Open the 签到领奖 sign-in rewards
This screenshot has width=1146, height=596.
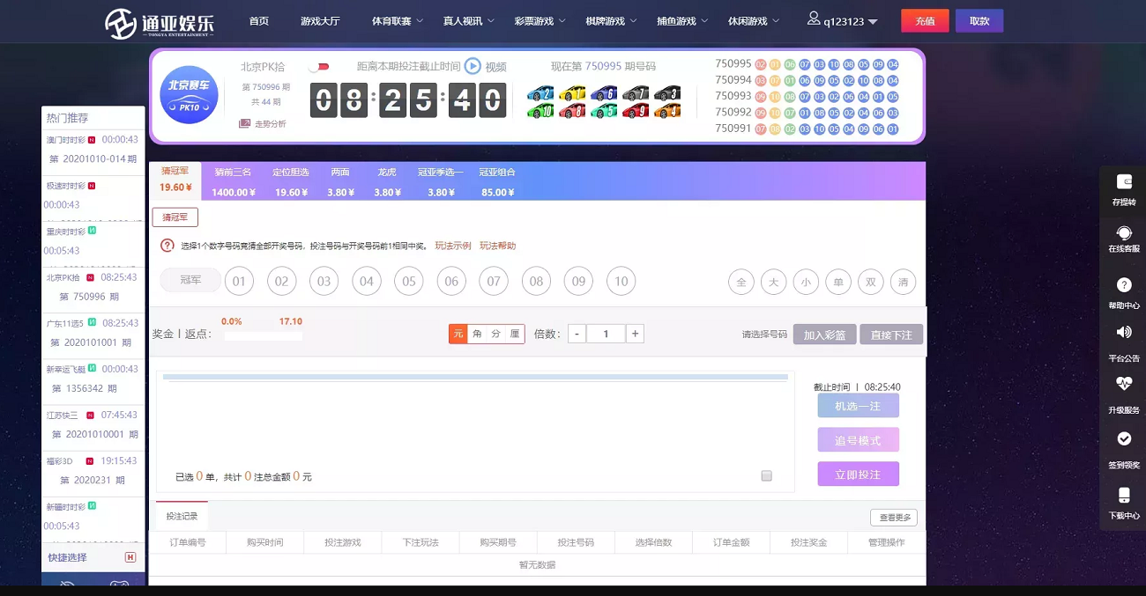pyautogui.click(x=1123, y=447)
